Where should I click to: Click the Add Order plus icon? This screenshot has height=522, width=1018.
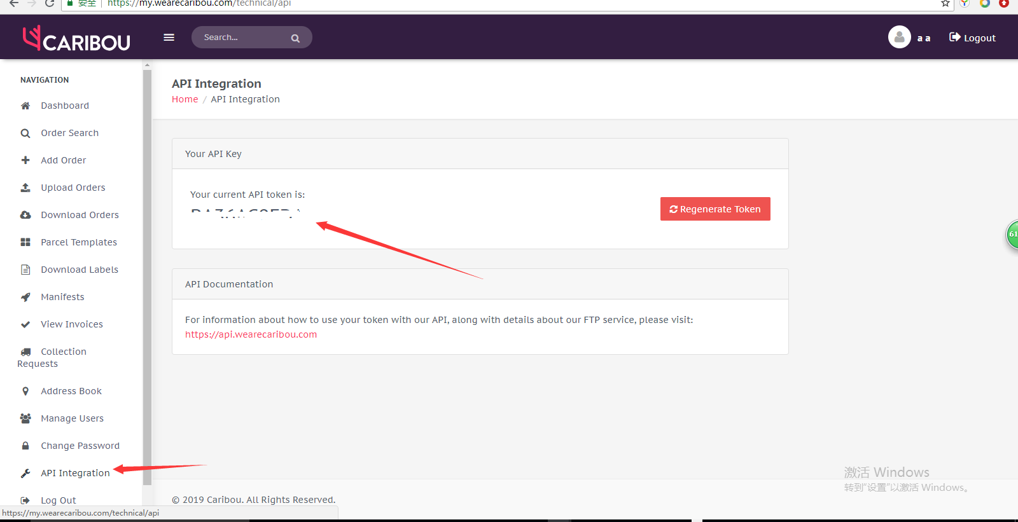point(25,160)
